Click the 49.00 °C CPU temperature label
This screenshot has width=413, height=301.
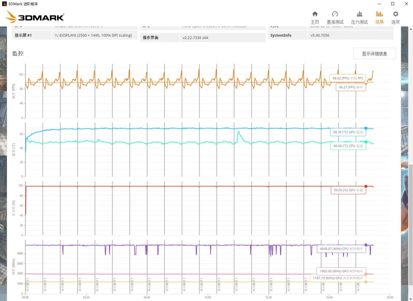348,146
